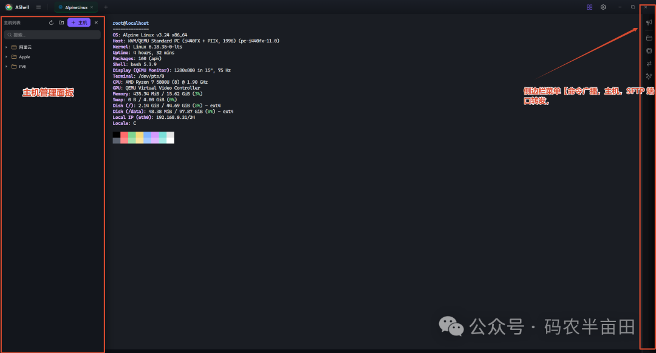Maximize the AShell window
Screen dimensions: 656x353
632,7
